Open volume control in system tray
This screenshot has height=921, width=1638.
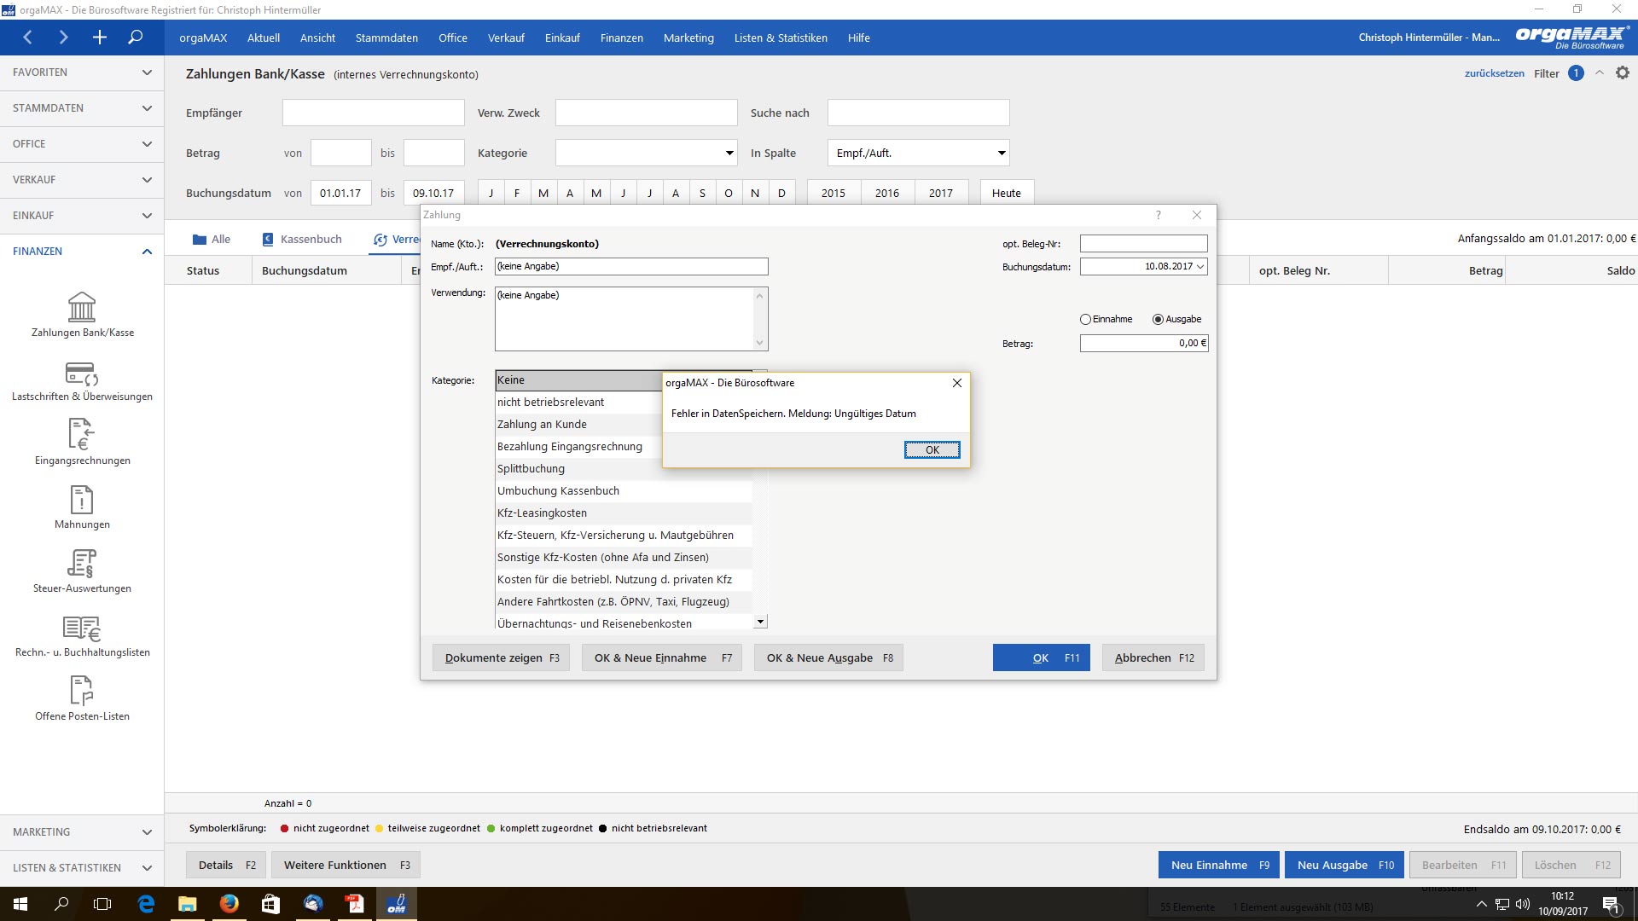1523,904
